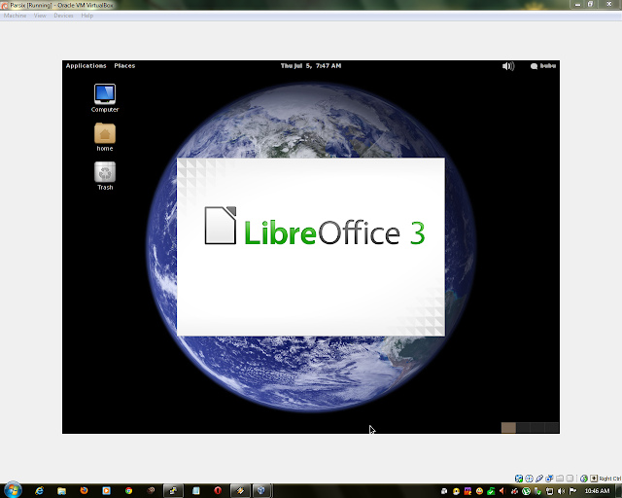
Task: Click VirtualBox network adapter status icon
Action: pyautogui.click(x=549, y=479)
